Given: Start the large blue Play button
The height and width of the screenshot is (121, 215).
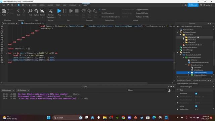Looking at the screenshot, I should coord(59,11).
